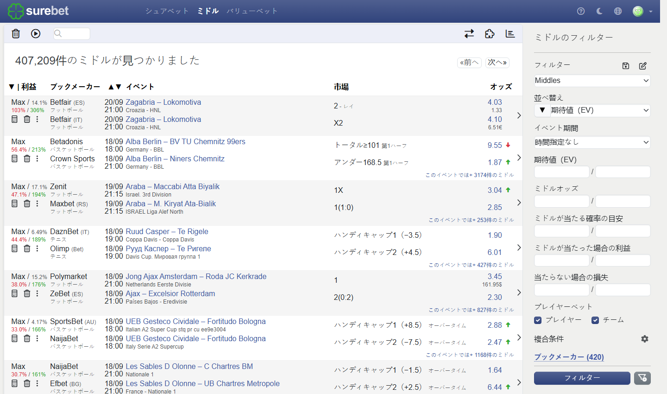Go to previous page «前へ
The height and width of the screenshot is (394, 667).
469,63
